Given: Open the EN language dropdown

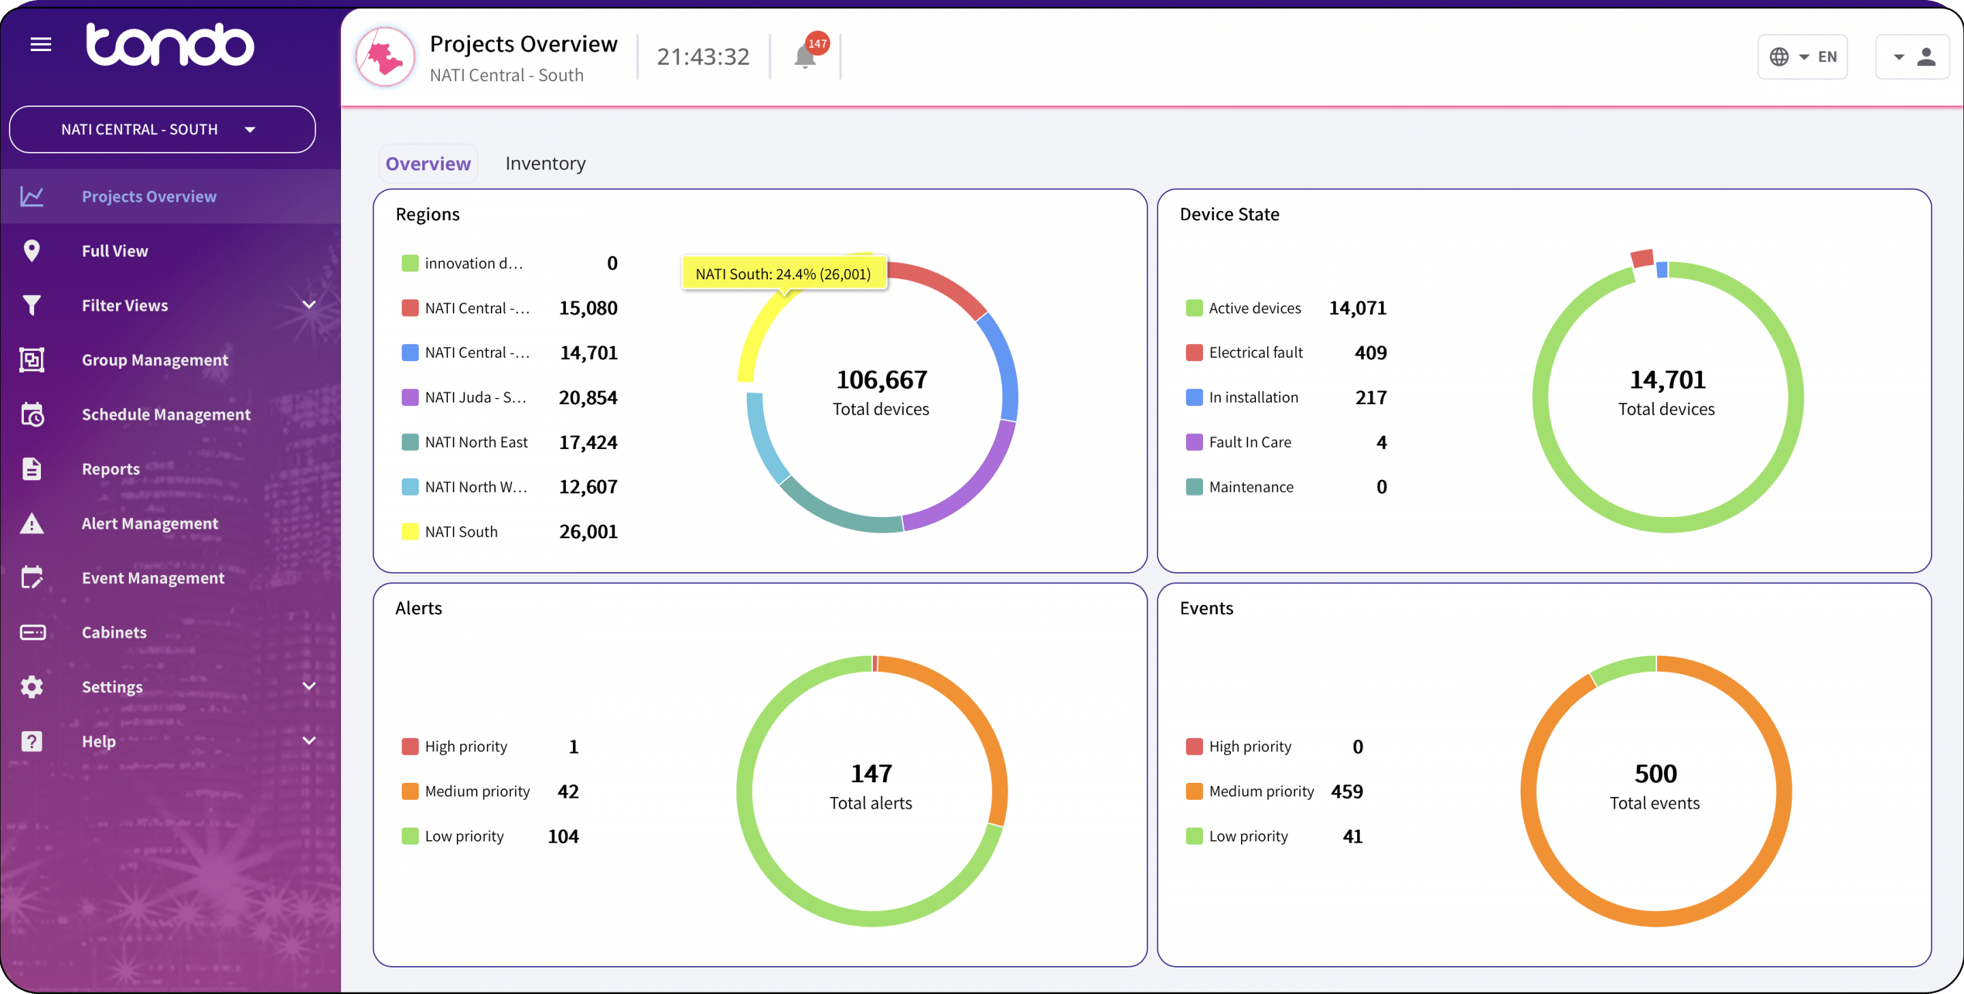Looking at the screenshot, I should tap(1802, 57).
